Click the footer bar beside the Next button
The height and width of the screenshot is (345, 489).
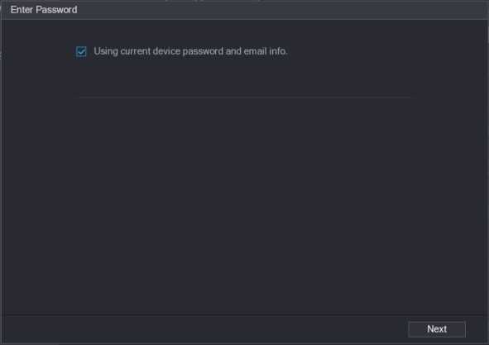point(203,329)
